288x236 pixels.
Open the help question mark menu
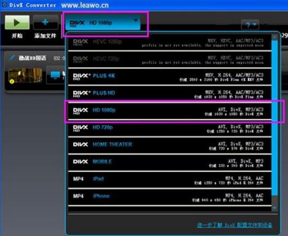pyautogui.click(x=250, y=25)
